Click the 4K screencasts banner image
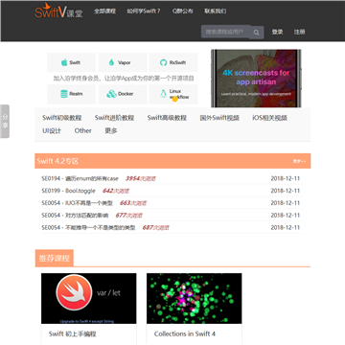Image resolution: width=345 pixels, height=345 pixels. click(256, 79)
